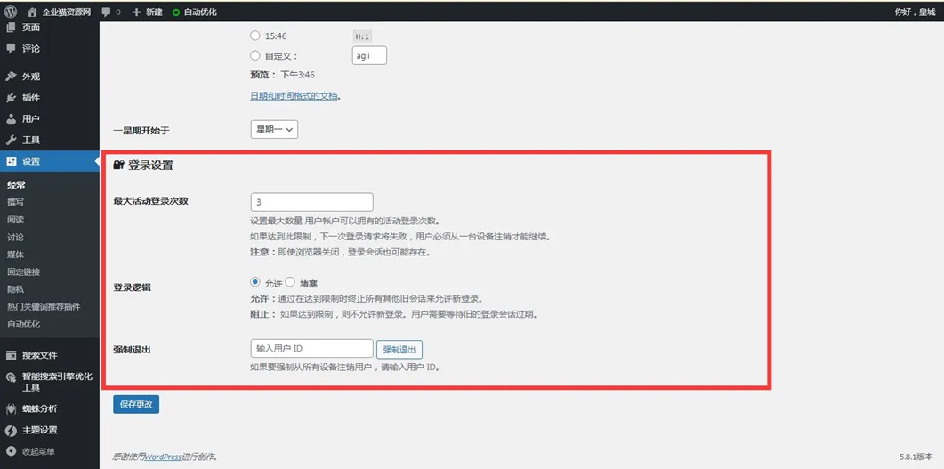This screenshot has width=944, height=469.
Task: Click the 企业猫资源网 site name link
Action: pyautogui.click(x=66, y=12)
